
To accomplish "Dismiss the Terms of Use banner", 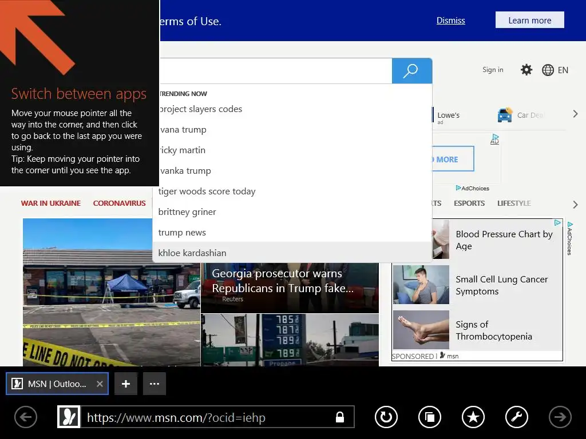I will tap(451, 21).
